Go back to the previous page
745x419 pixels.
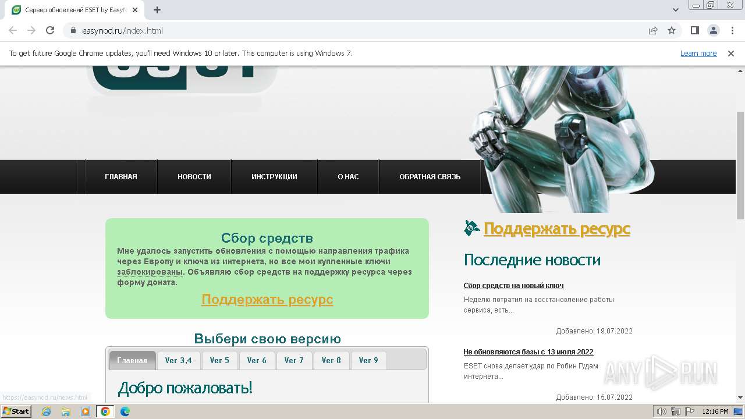13,31
